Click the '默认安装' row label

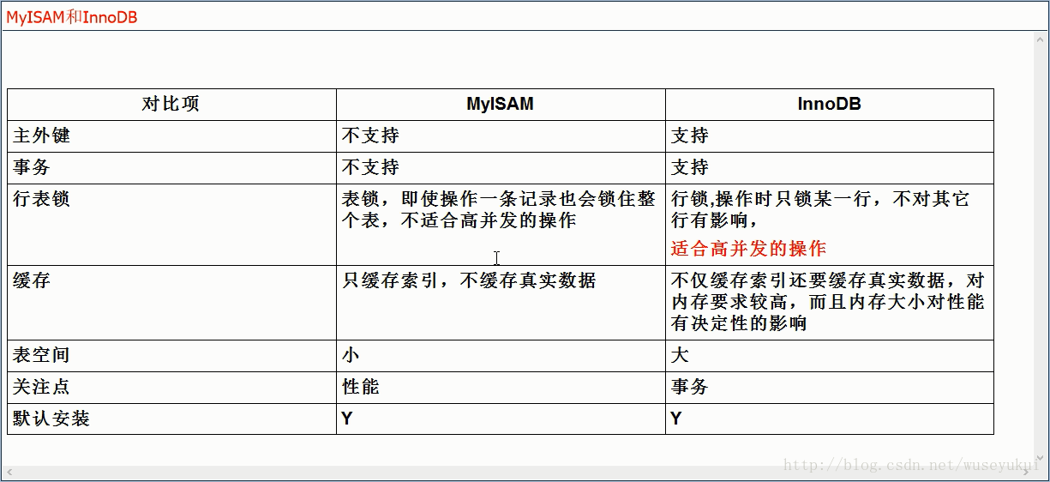click(51, 419)
